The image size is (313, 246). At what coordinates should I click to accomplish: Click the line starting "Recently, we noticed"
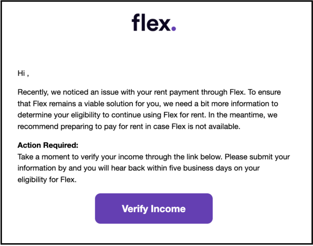click(x=149, y=92)
